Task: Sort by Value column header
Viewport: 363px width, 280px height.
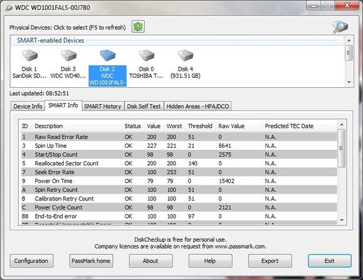Action: (154, 126)
